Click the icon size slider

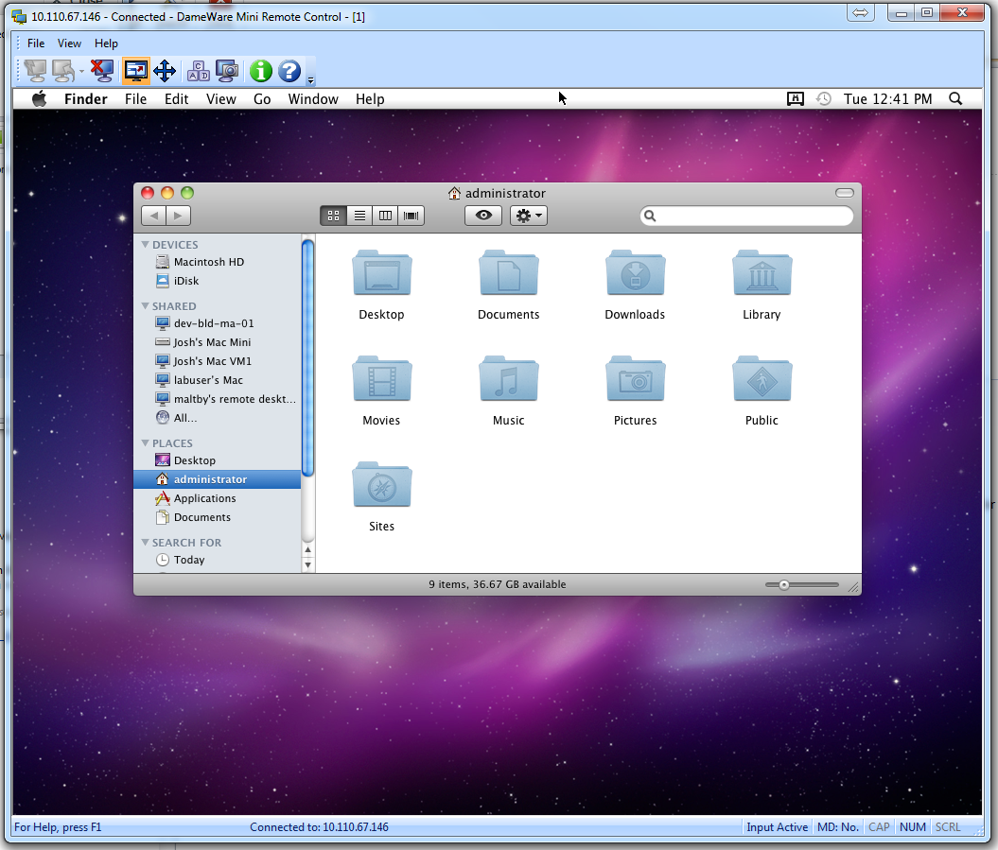[x=802, y=584]
